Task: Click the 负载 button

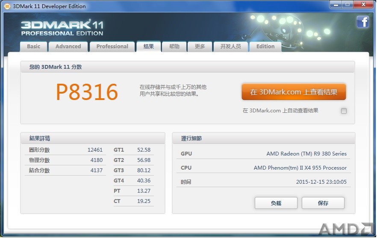Action: [276, 203]
